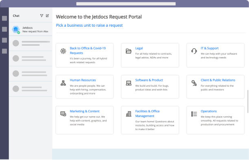
Task: Click 'Our team home! Questions about restocks' text
Action: click(x=155, y=126)
